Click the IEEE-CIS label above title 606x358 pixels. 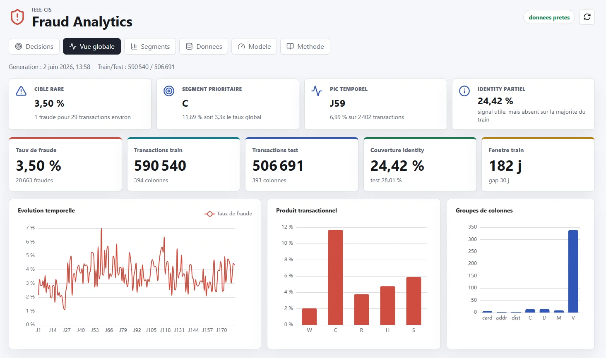point(42,10)
